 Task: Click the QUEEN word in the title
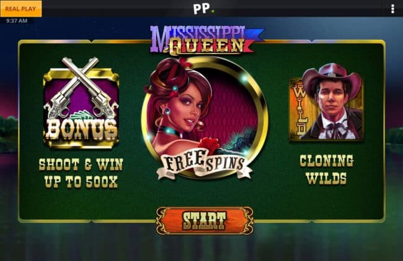point(206,46)
